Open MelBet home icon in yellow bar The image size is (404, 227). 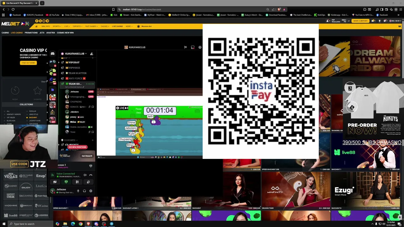(x=36, y=26)
